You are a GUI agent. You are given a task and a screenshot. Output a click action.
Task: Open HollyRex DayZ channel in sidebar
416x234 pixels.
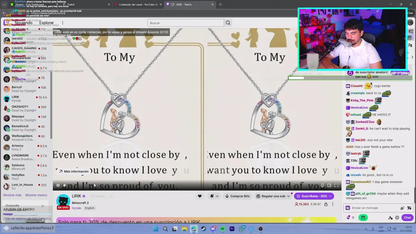[x=25, y=177]
